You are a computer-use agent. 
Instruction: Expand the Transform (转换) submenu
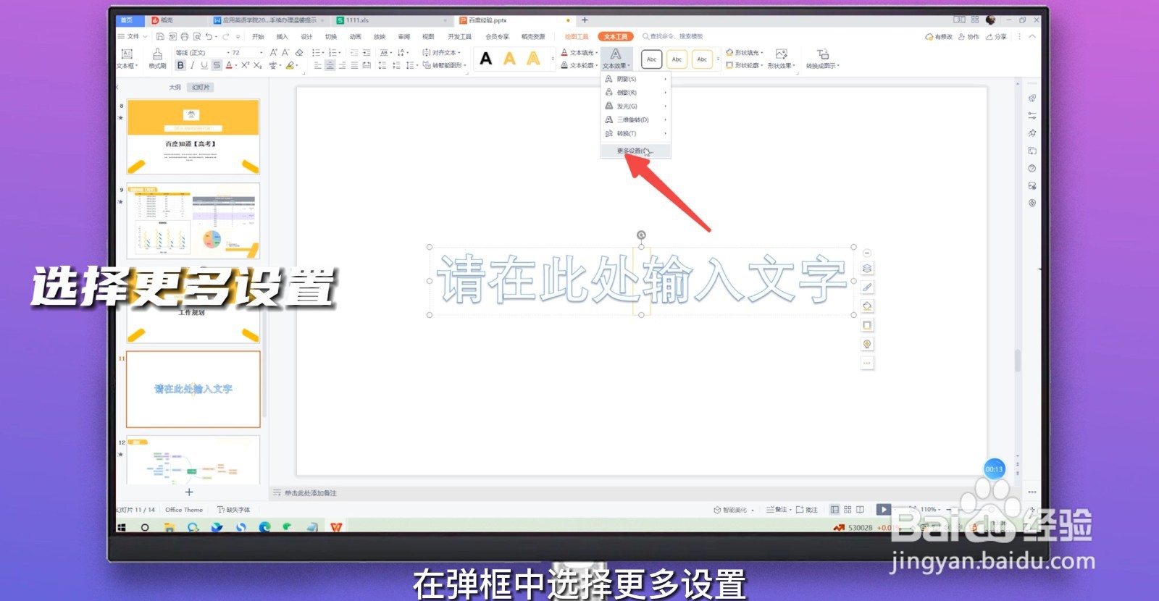635,134
